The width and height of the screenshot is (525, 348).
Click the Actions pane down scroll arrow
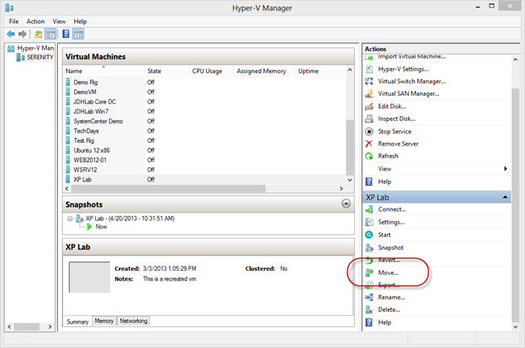pos(515,327)
